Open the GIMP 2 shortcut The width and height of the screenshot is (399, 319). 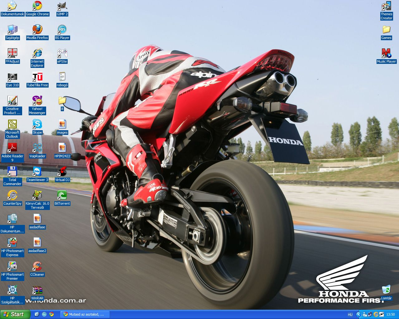62,9
